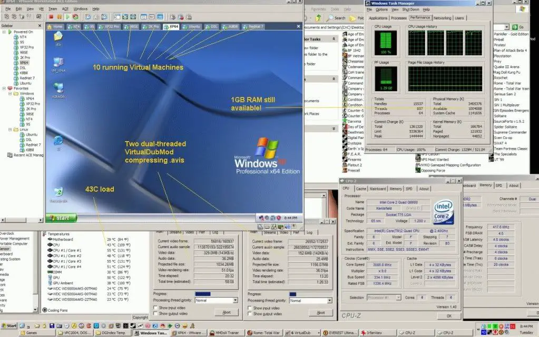
Task: Collapse the Linux folder under Favorites
Action: click(10, 130)
